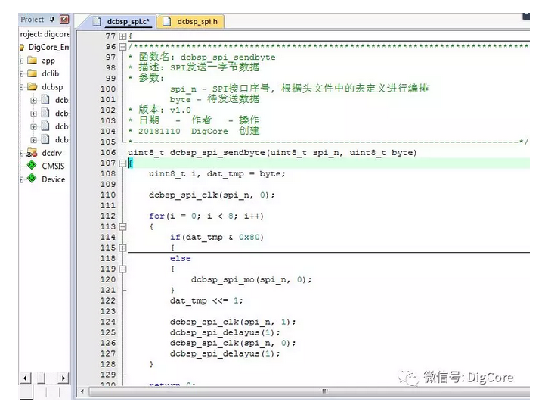
Task: Collapse the dcbsp folder
Action: [22, 87]
